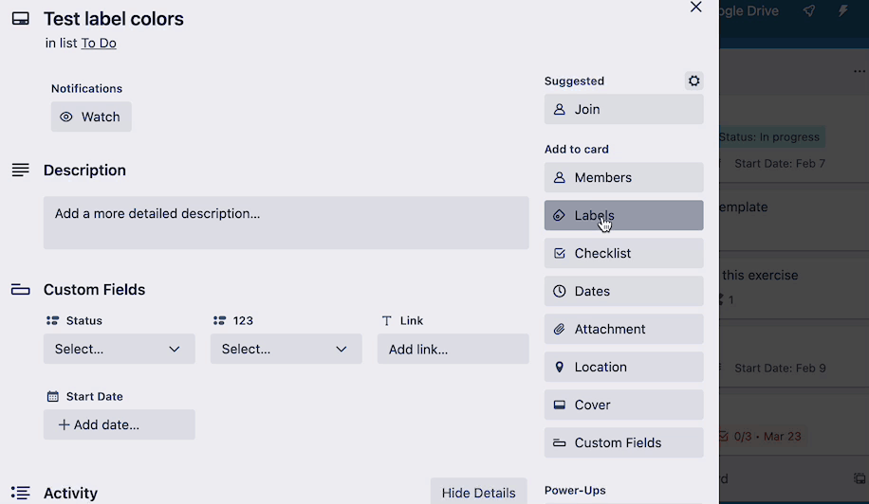The width and height of the screenshot is (869, 504).
Task: Open Labels from Add to card
Action: (x=623, y=215)
